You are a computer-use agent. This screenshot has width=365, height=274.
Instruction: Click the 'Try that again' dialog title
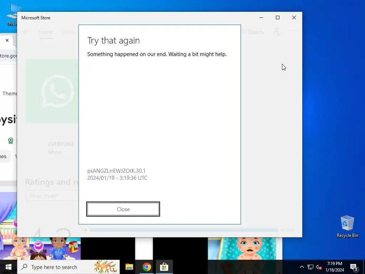[114, 41]
